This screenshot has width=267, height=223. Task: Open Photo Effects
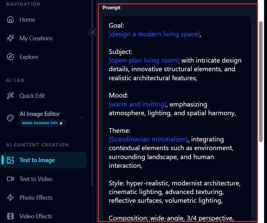click(x=36, y=197)
